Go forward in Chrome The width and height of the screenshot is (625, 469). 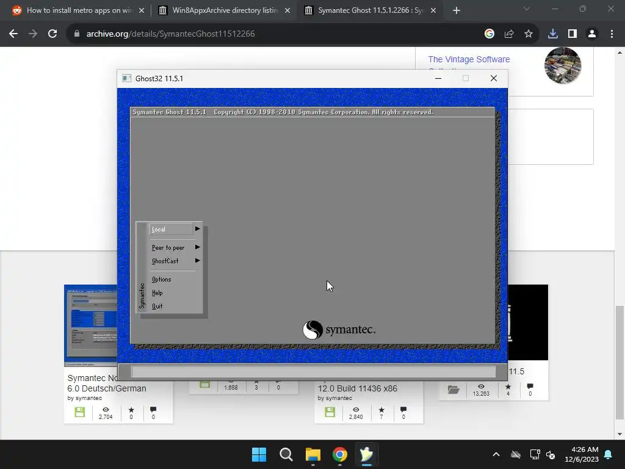(x=33, y=34)
